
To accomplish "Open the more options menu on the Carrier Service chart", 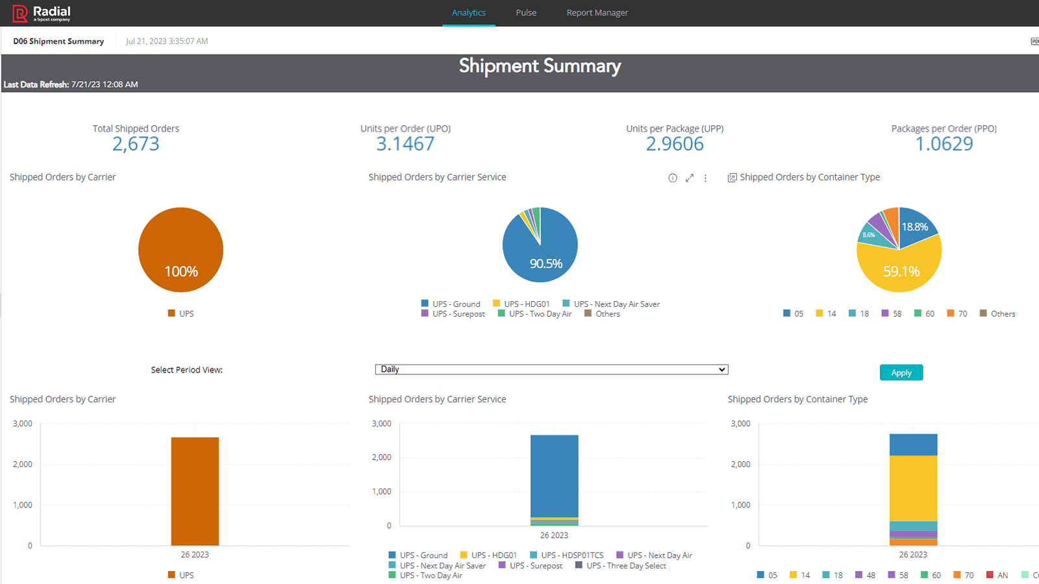I will pyautogui.click(x=706, y=178).
